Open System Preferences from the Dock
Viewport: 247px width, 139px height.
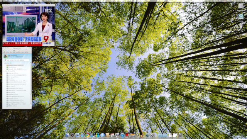153,135
